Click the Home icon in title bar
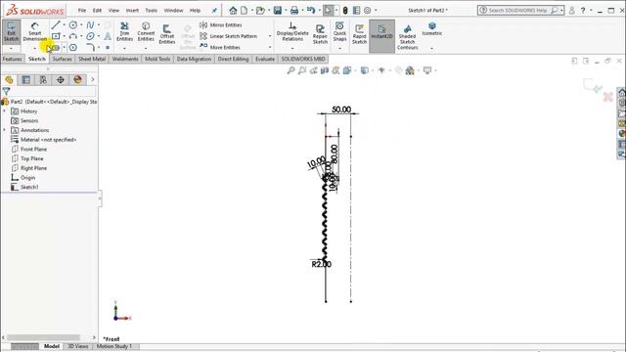Image resolution: width=626 pixels, height=352 pixels. click(x=233, y=11)
